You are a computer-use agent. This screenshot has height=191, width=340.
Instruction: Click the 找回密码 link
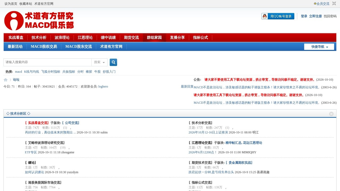tap(330, 16)
